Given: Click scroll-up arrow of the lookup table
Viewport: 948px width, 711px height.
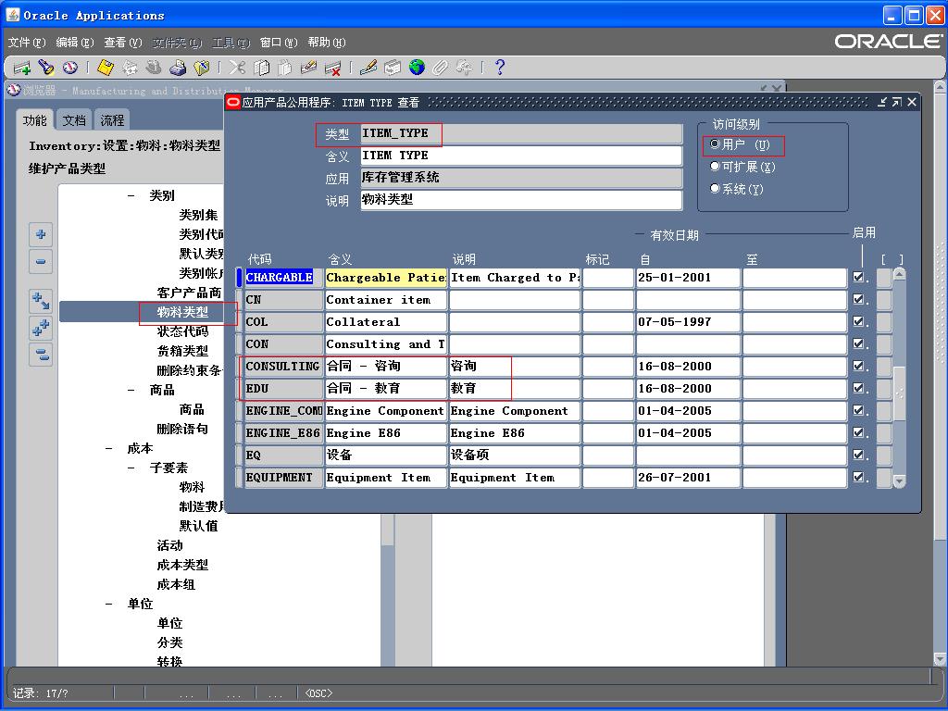Looking at the screenshot, I should pyautogui.click(x=900, y=274).
